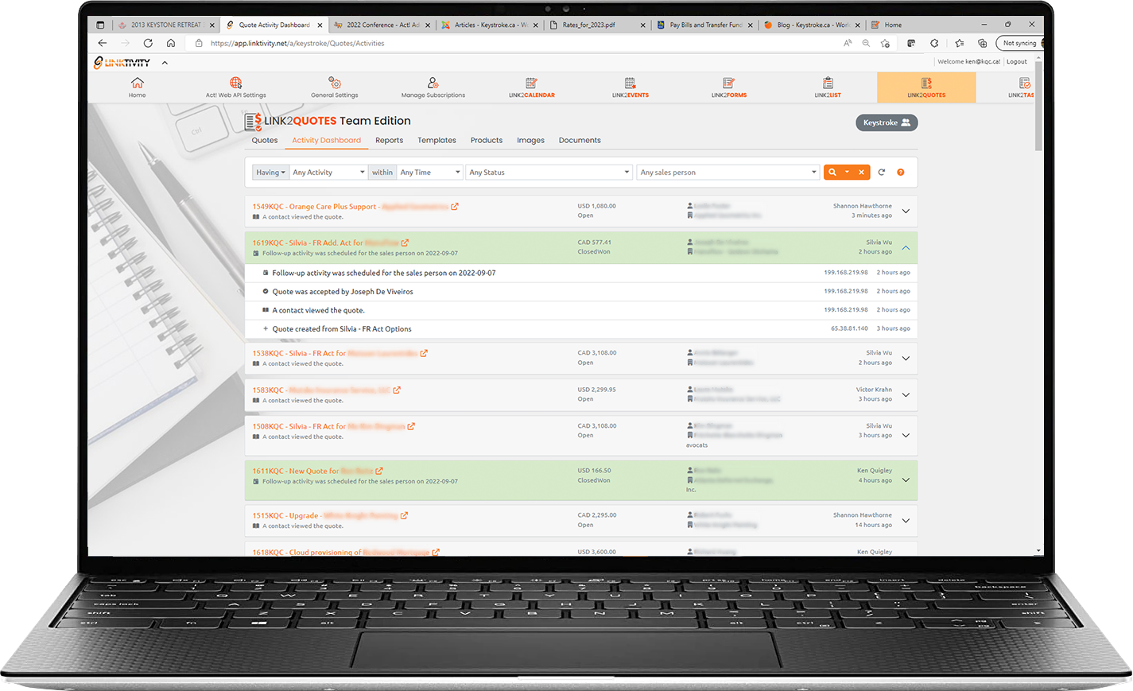Open Act! Web API Settings

[x=236, y=87]
